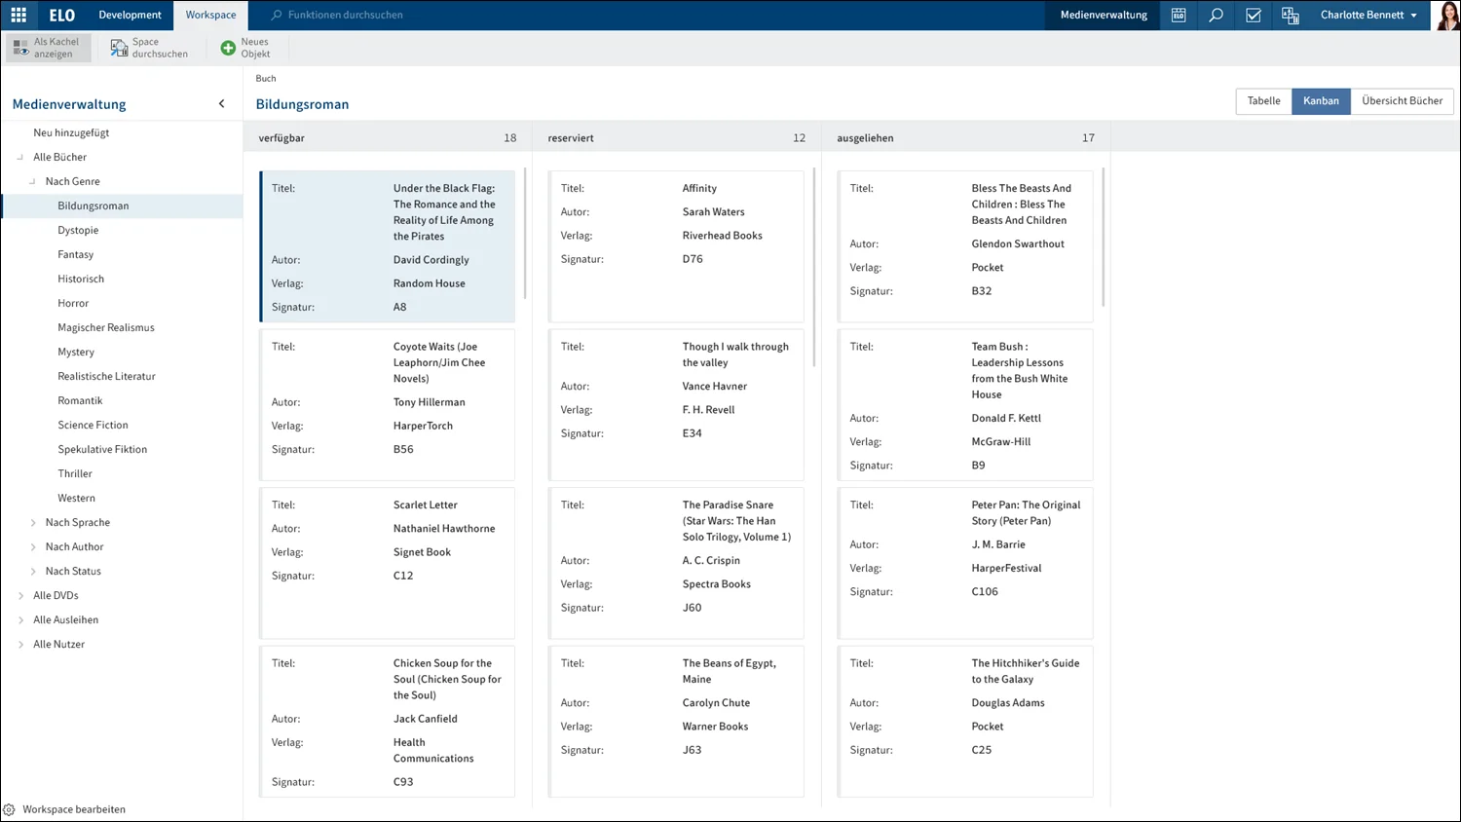Open the Coyote Waits card

[387, 404]
